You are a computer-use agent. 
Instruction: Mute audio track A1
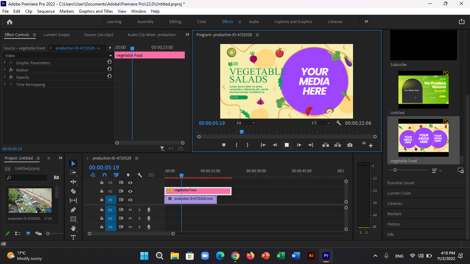tap(130, 210)
